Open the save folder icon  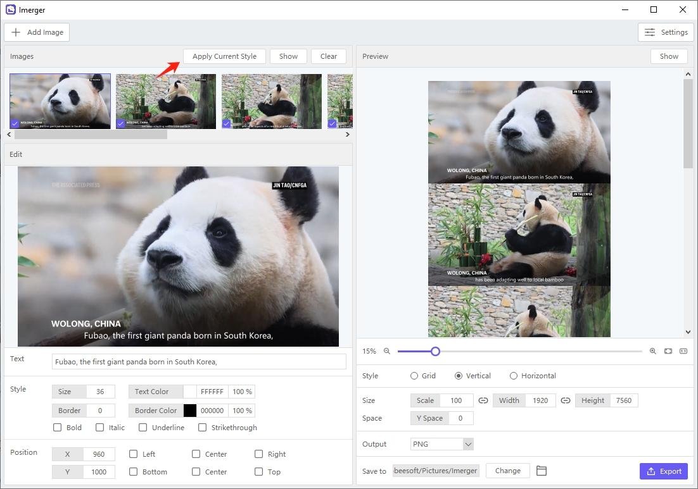click(542, 471)
